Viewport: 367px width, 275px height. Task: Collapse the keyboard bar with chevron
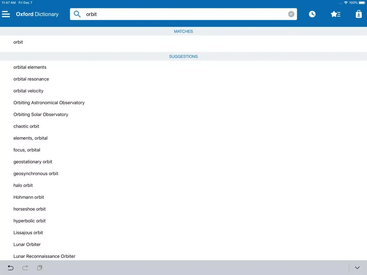pos(357,268)
